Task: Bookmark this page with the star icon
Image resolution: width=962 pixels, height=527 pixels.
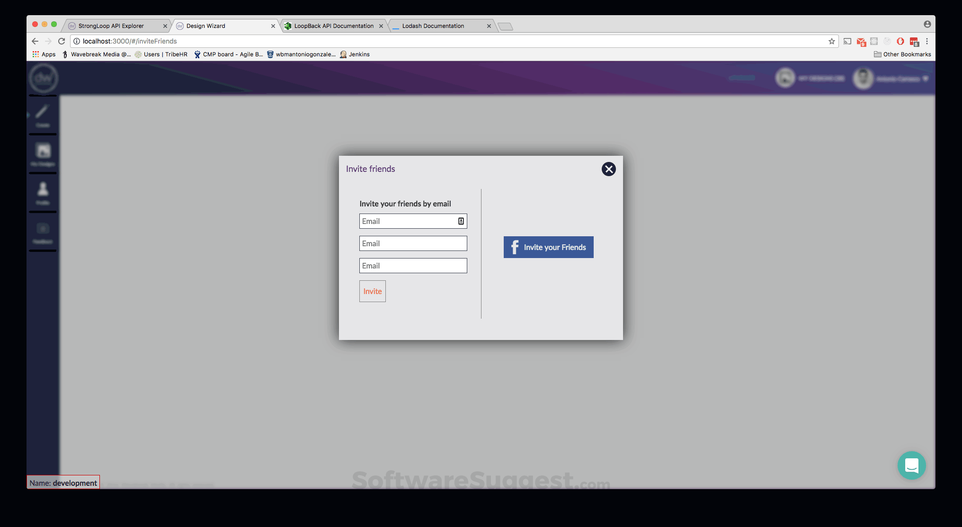Action: 832,41
